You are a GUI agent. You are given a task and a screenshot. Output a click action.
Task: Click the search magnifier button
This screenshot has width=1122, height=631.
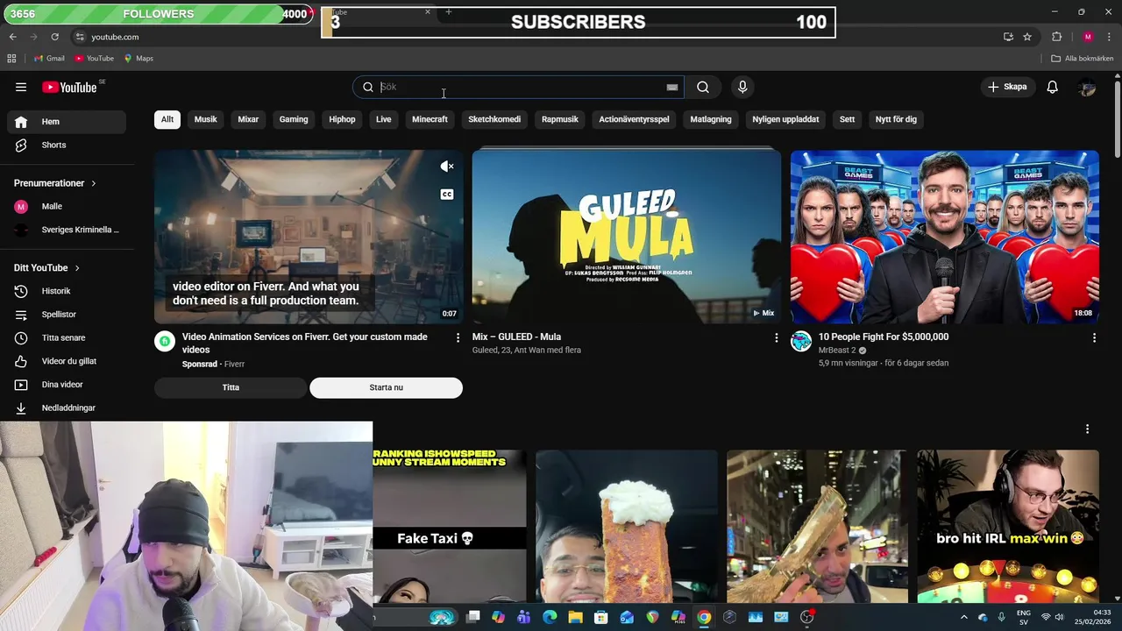pyautogui.click(x=703, y=87)
